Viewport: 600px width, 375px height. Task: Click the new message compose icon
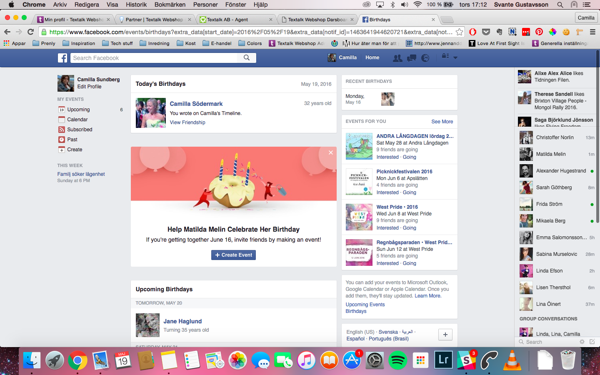coord(592,342)
